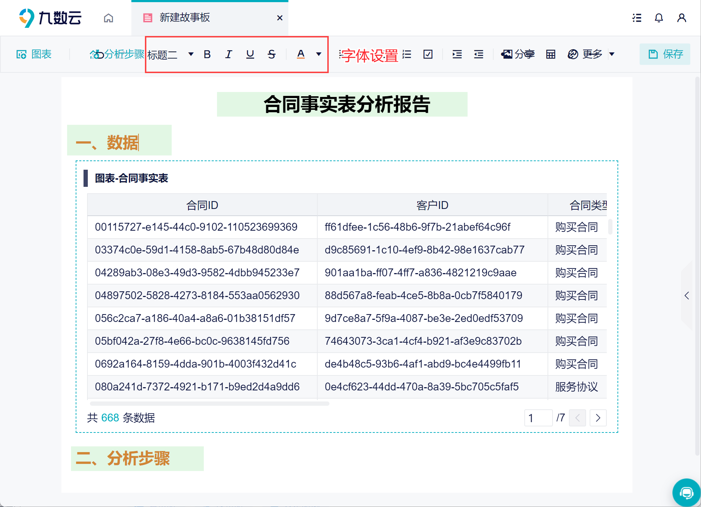701x507 pixels.
Task: Toggle underline formatting
Action: (x=250, y=54)
